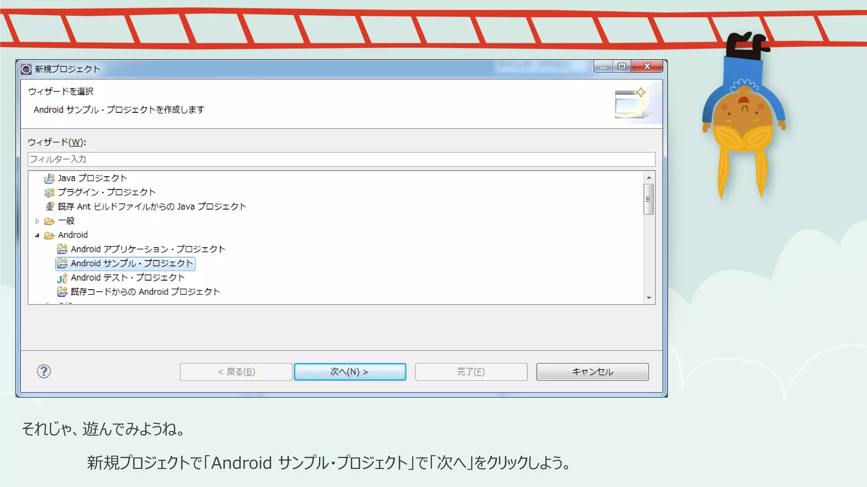
Task: Choose Android テスト・プロジェクト
Action: (x=127, y=278)
